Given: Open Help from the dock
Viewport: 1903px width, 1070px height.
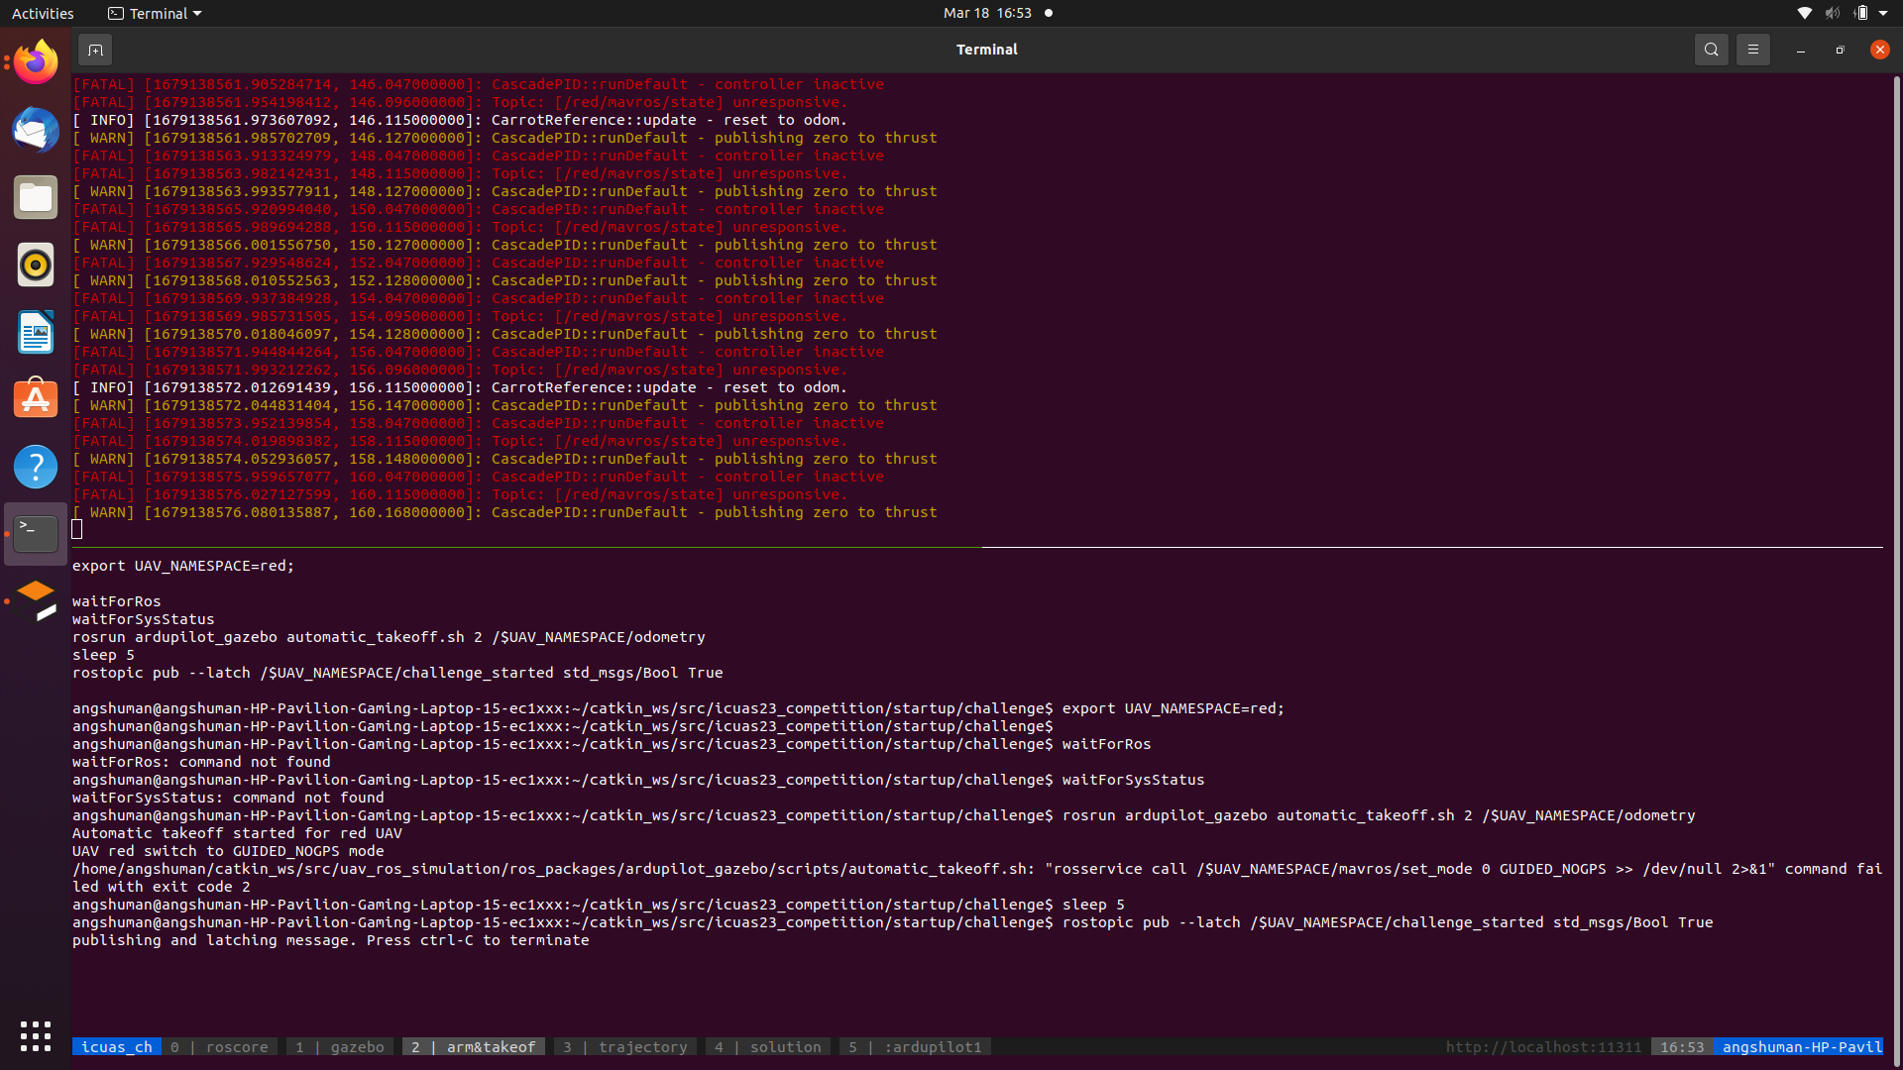Looking at the screenshot, I should (x=35, y=466).
